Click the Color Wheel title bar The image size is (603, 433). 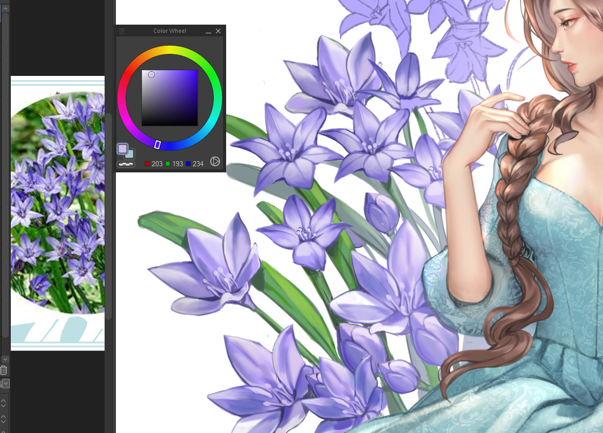[170, 31]
